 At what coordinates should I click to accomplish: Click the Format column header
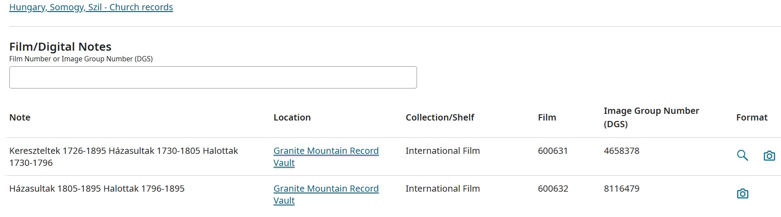pos(752,117)
